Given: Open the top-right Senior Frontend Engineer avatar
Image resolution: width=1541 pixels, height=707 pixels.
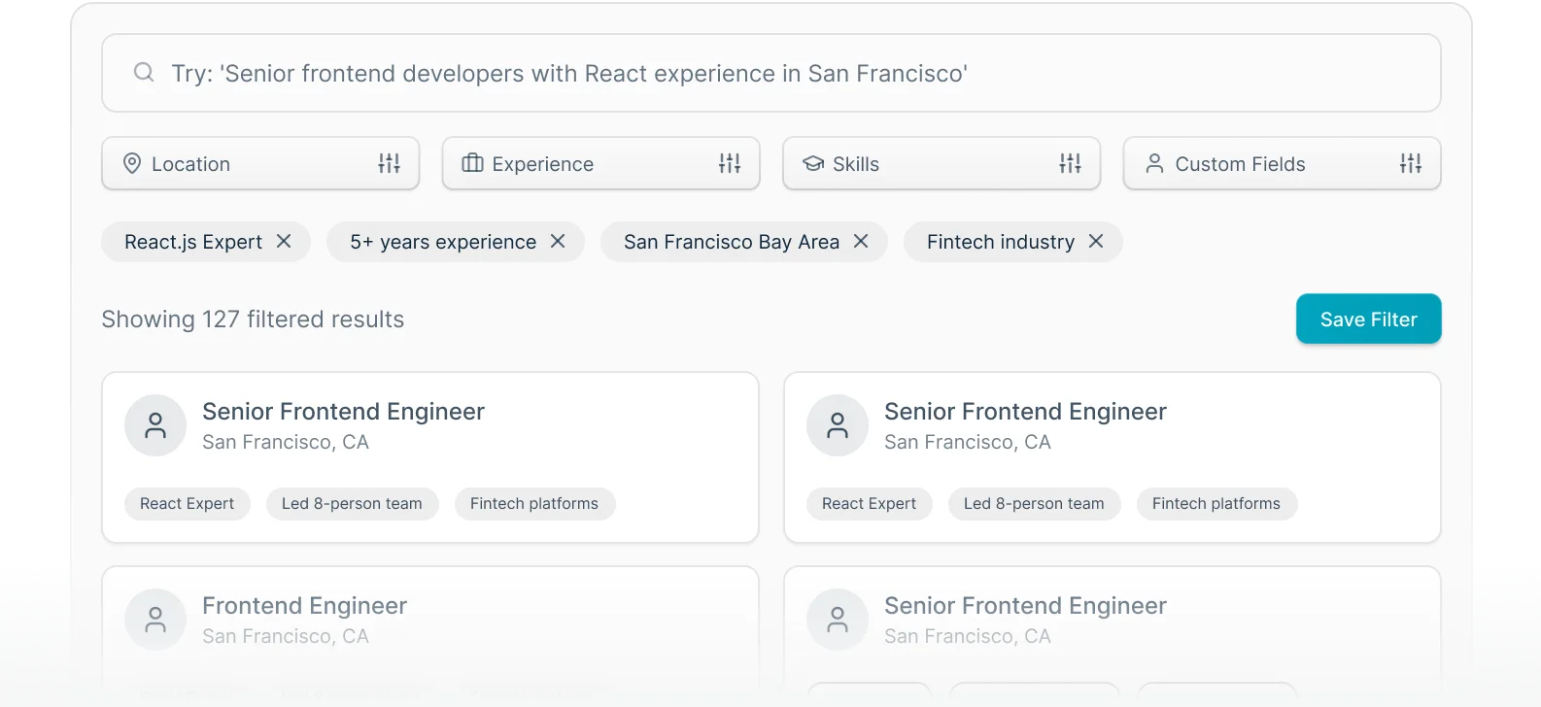Looking at the screenshot, I should (x=838, y=425).
